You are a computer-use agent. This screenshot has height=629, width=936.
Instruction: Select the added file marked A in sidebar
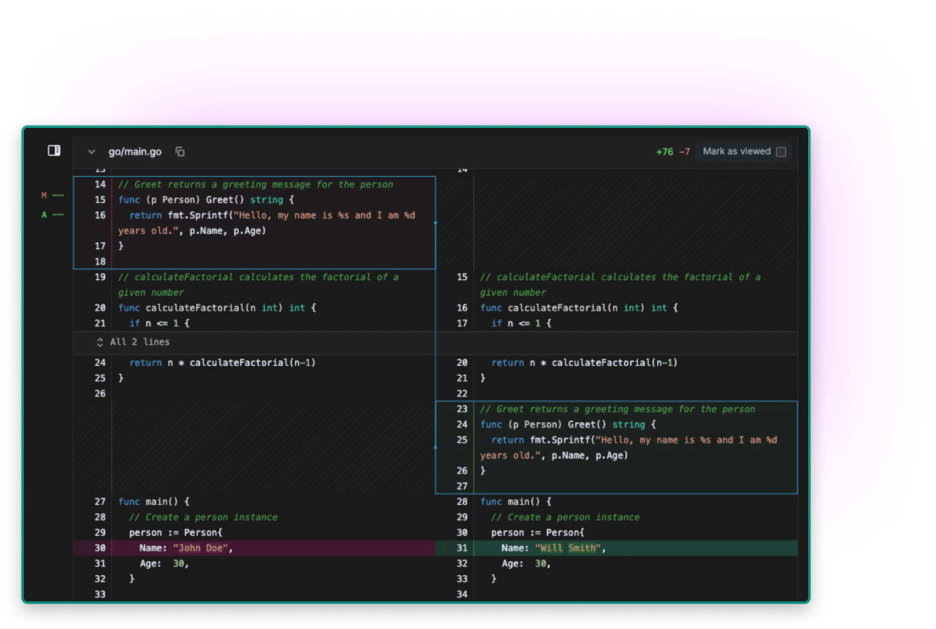tap(53, 215)
